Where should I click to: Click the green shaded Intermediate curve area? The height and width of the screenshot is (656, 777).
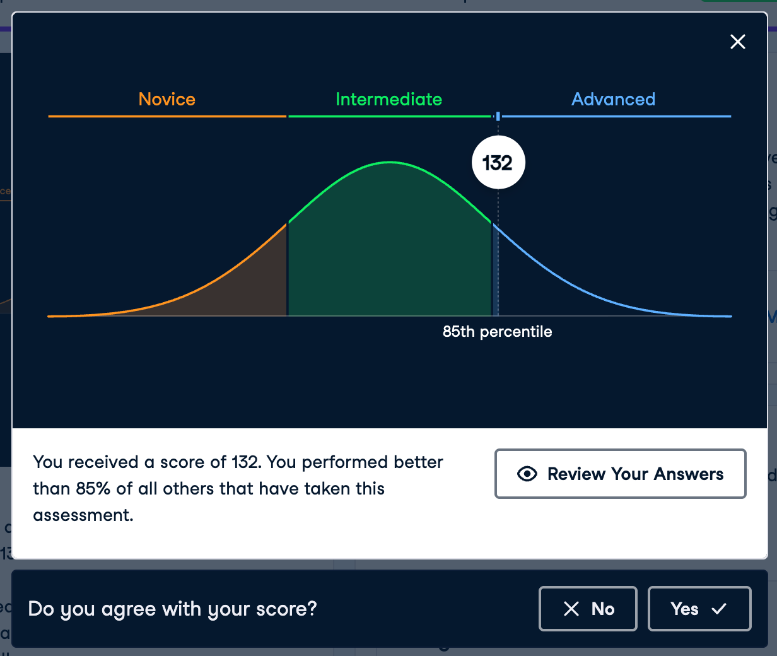[x=389, y=252]
